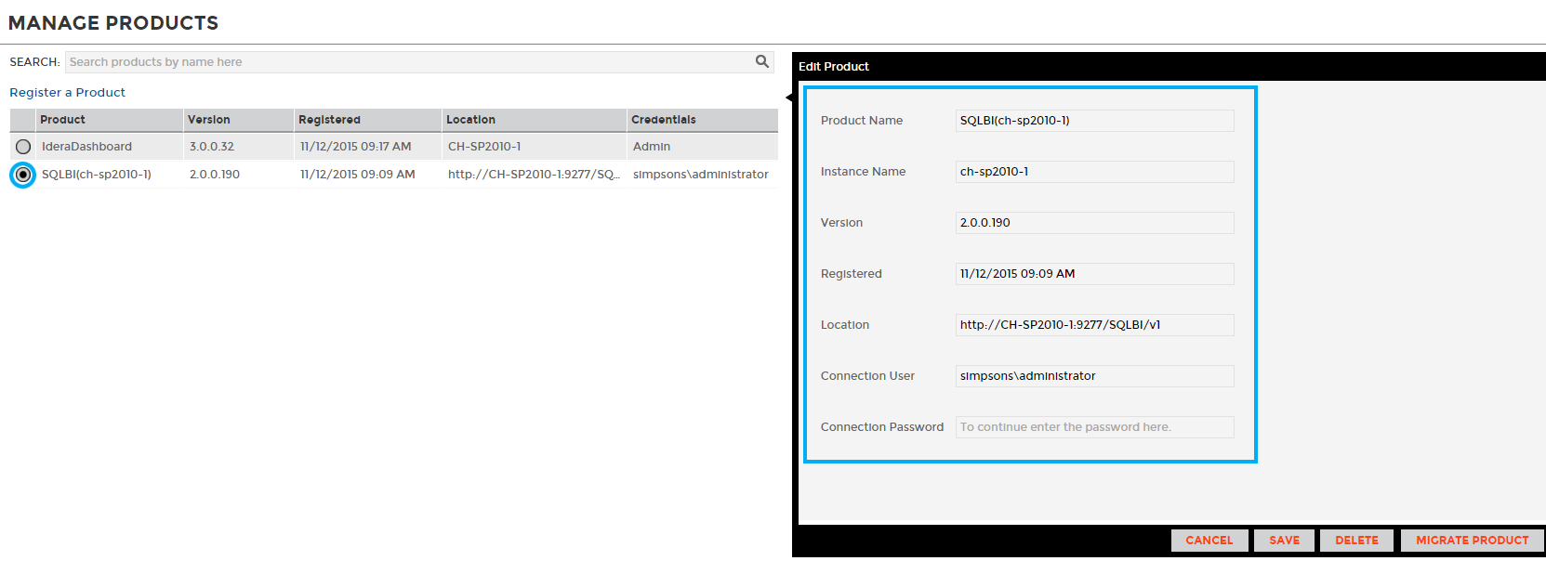Sort by the Registered column header

pyautogui.click(x=367, y=120)
